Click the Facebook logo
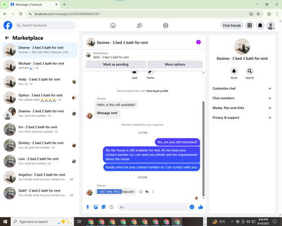This screenshot has height=226, width=282. click(8, 25)
